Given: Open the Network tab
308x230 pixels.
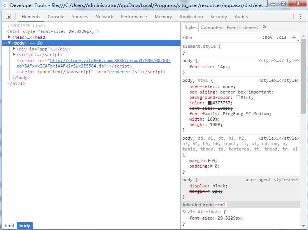Looking at the screenshot, I should (x=104, y=17).
